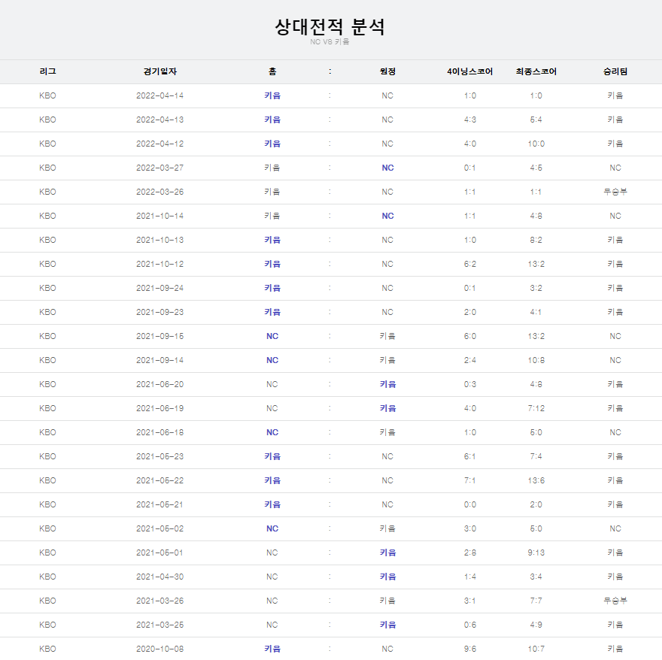This screenshot has width=662, height=660.
Task: Select the date 2022-03-27
Action: pos(160,168)
